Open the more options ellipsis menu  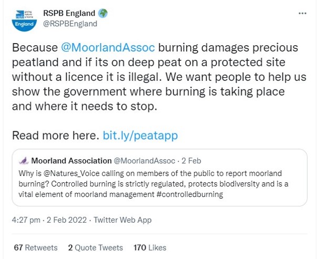(302, 14)
